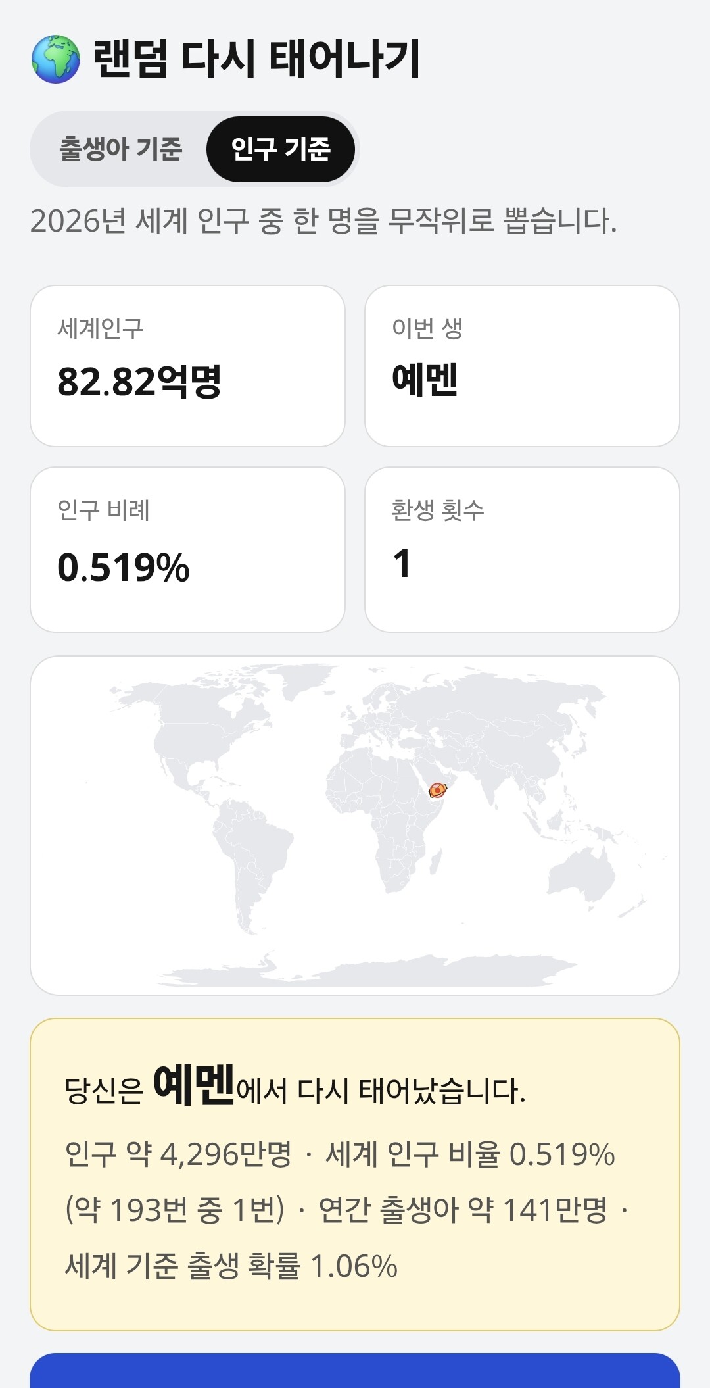Select the 인구 비례 0.519% card
710x1388 pixels.
[x=188, y=549]
